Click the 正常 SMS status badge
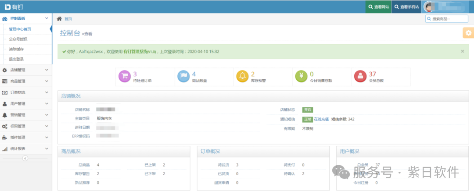 tap(307, 119)
